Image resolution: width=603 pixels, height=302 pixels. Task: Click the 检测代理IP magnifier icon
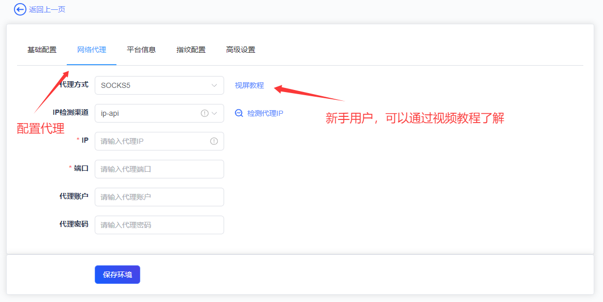point(239,113)
